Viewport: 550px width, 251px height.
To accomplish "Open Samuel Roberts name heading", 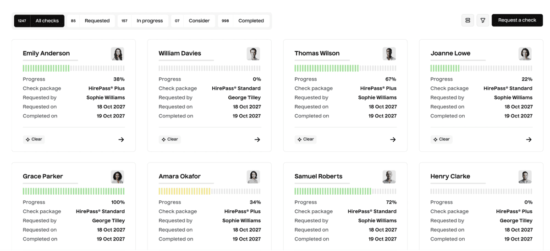I will coord(319,176).
